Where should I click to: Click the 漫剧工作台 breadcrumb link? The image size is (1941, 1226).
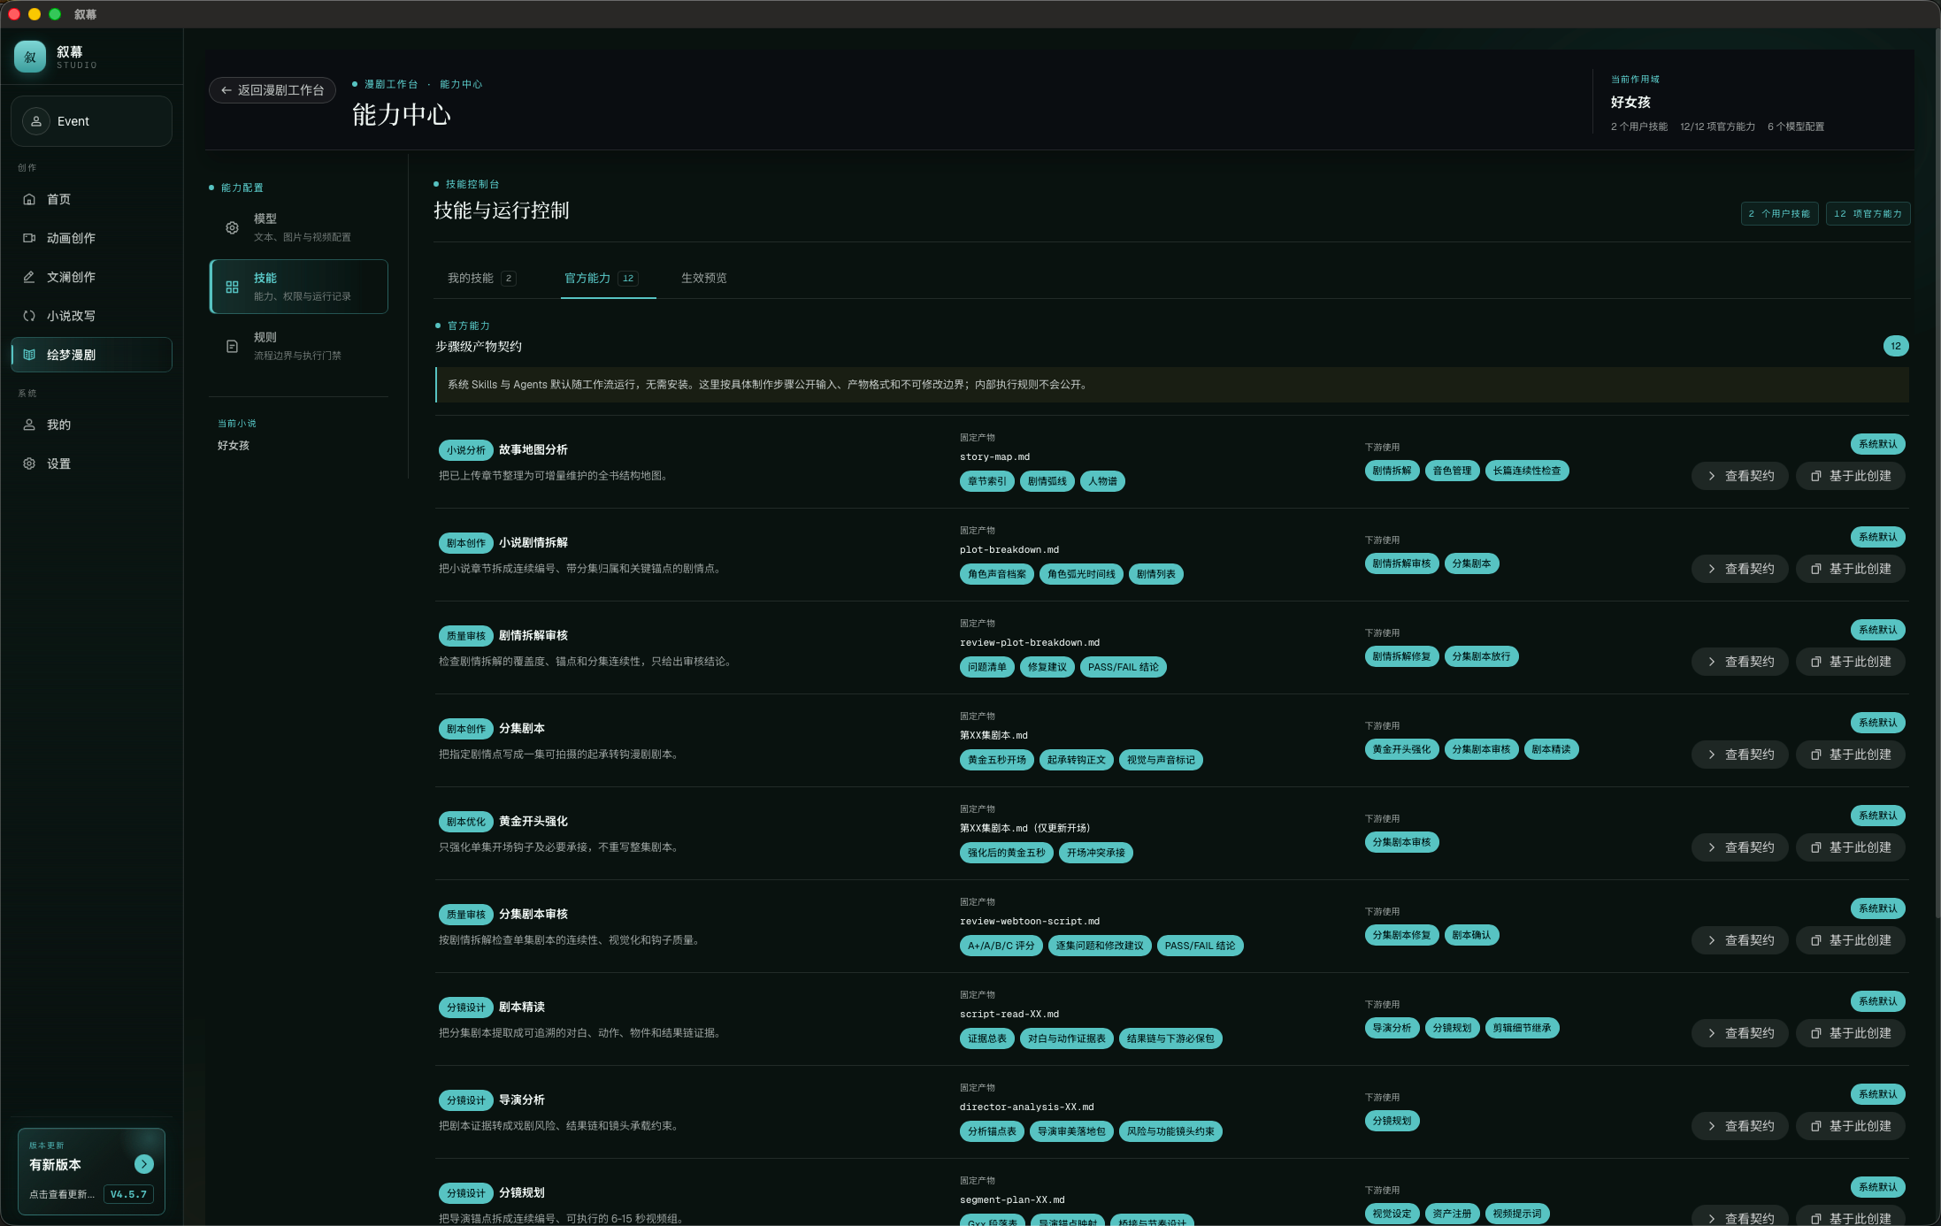(x=391, y=84)
